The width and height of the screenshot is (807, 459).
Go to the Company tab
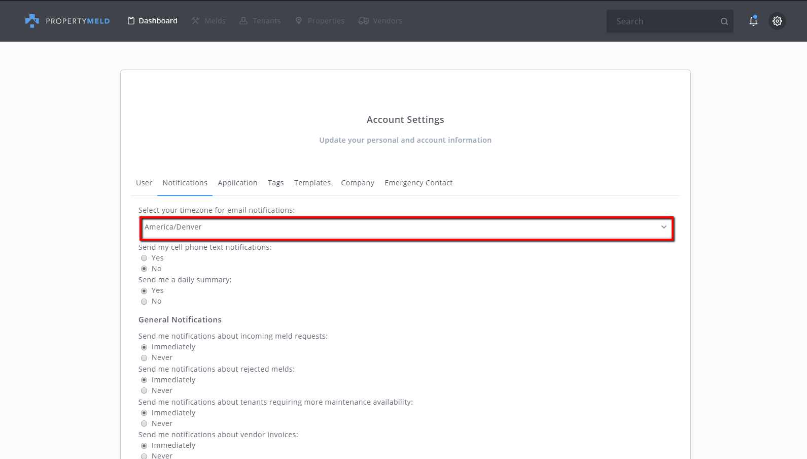click(358, 183)
